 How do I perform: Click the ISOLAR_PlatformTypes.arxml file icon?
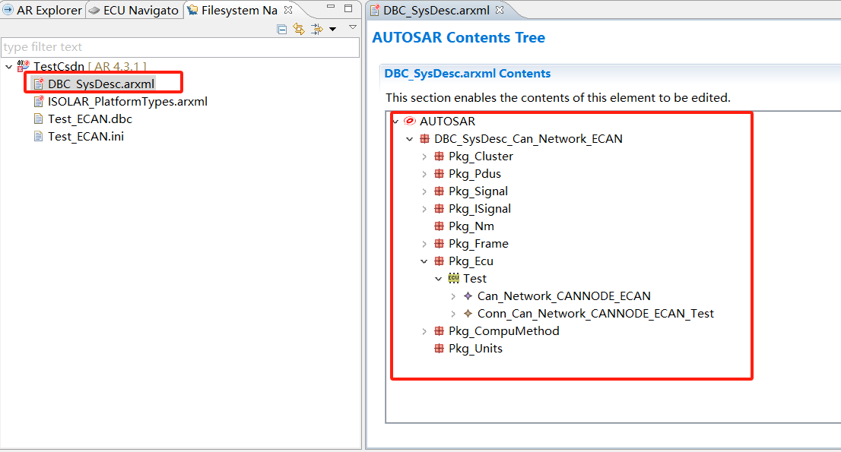[x=39, y=102]
